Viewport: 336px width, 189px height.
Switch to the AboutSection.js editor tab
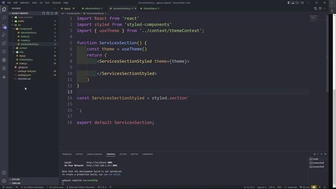(92, 8)
